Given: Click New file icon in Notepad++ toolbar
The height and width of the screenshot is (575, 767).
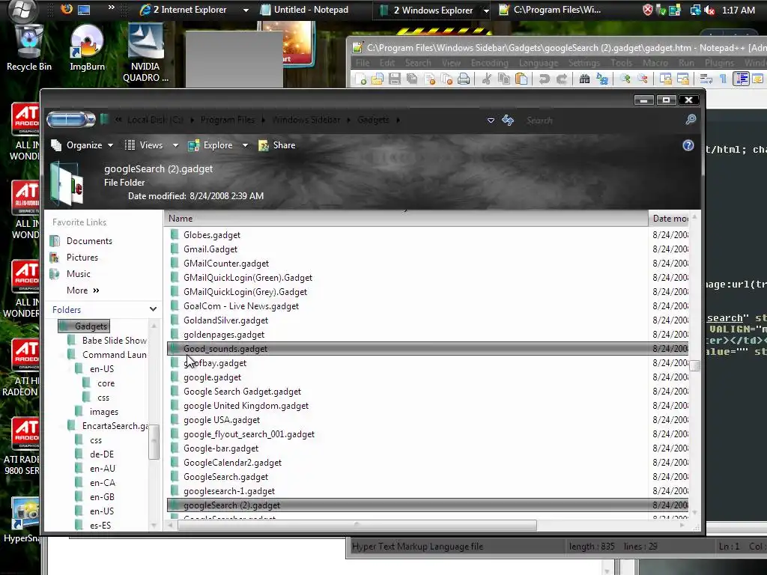Looking at the screenshot, I should [361, 79].
